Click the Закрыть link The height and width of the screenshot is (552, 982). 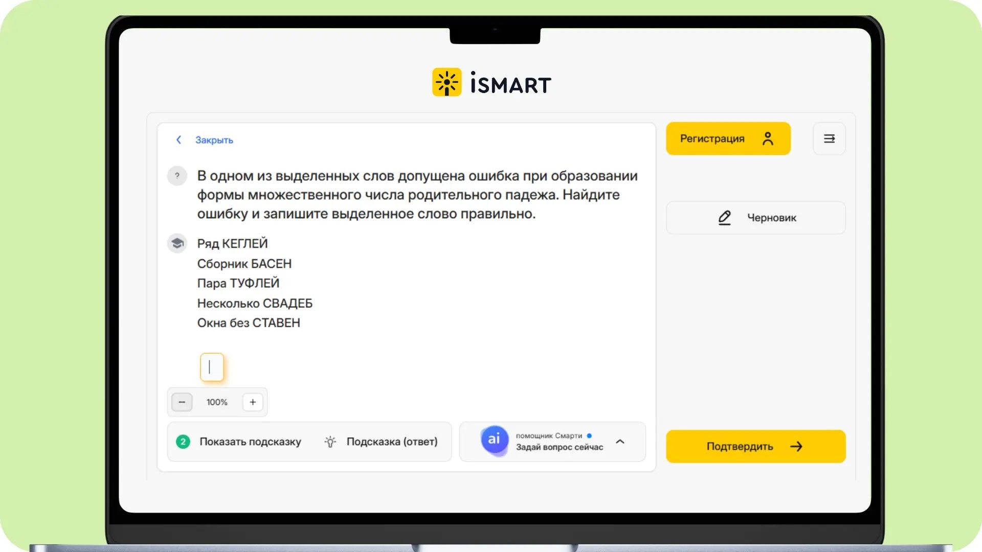[x=214, y=140]
